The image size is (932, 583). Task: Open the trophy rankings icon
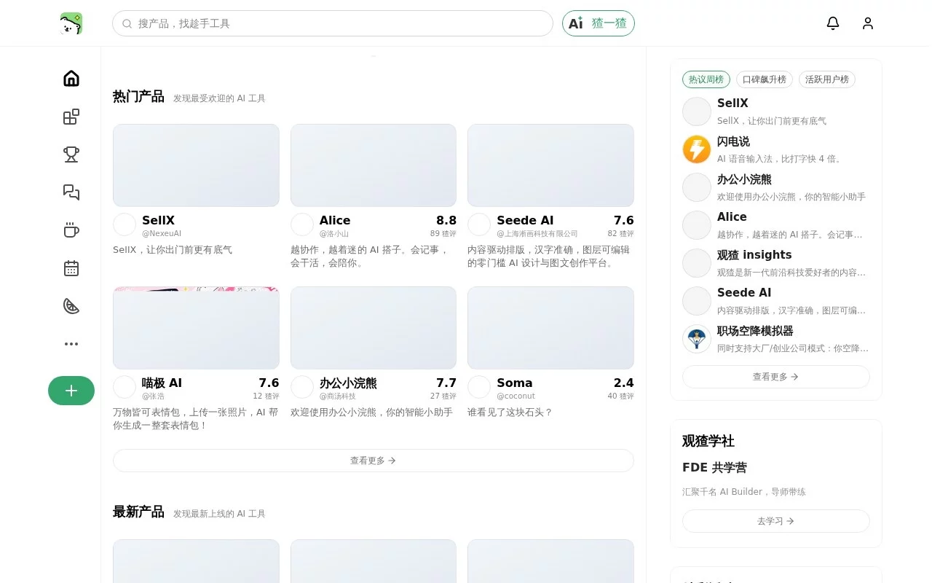[71, 154]
